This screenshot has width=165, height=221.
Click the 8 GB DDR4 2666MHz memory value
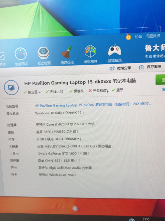(59, 139)
